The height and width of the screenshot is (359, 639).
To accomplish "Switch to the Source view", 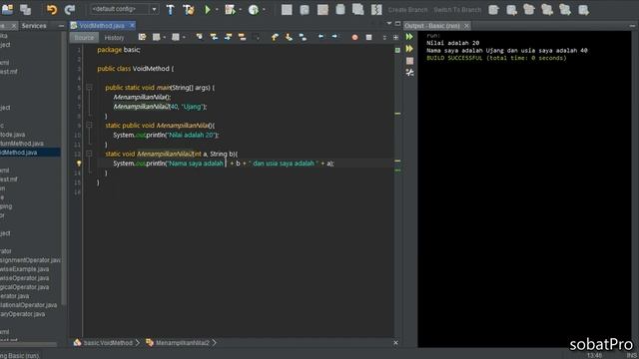I will point(84,38).
